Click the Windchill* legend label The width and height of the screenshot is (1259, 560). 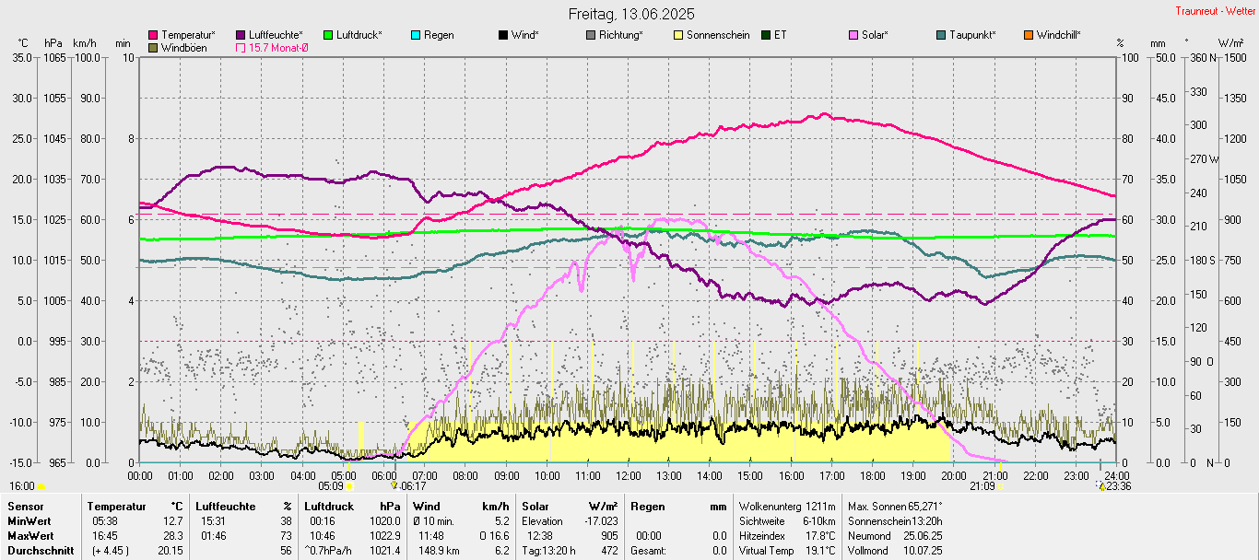point(1059,35)
